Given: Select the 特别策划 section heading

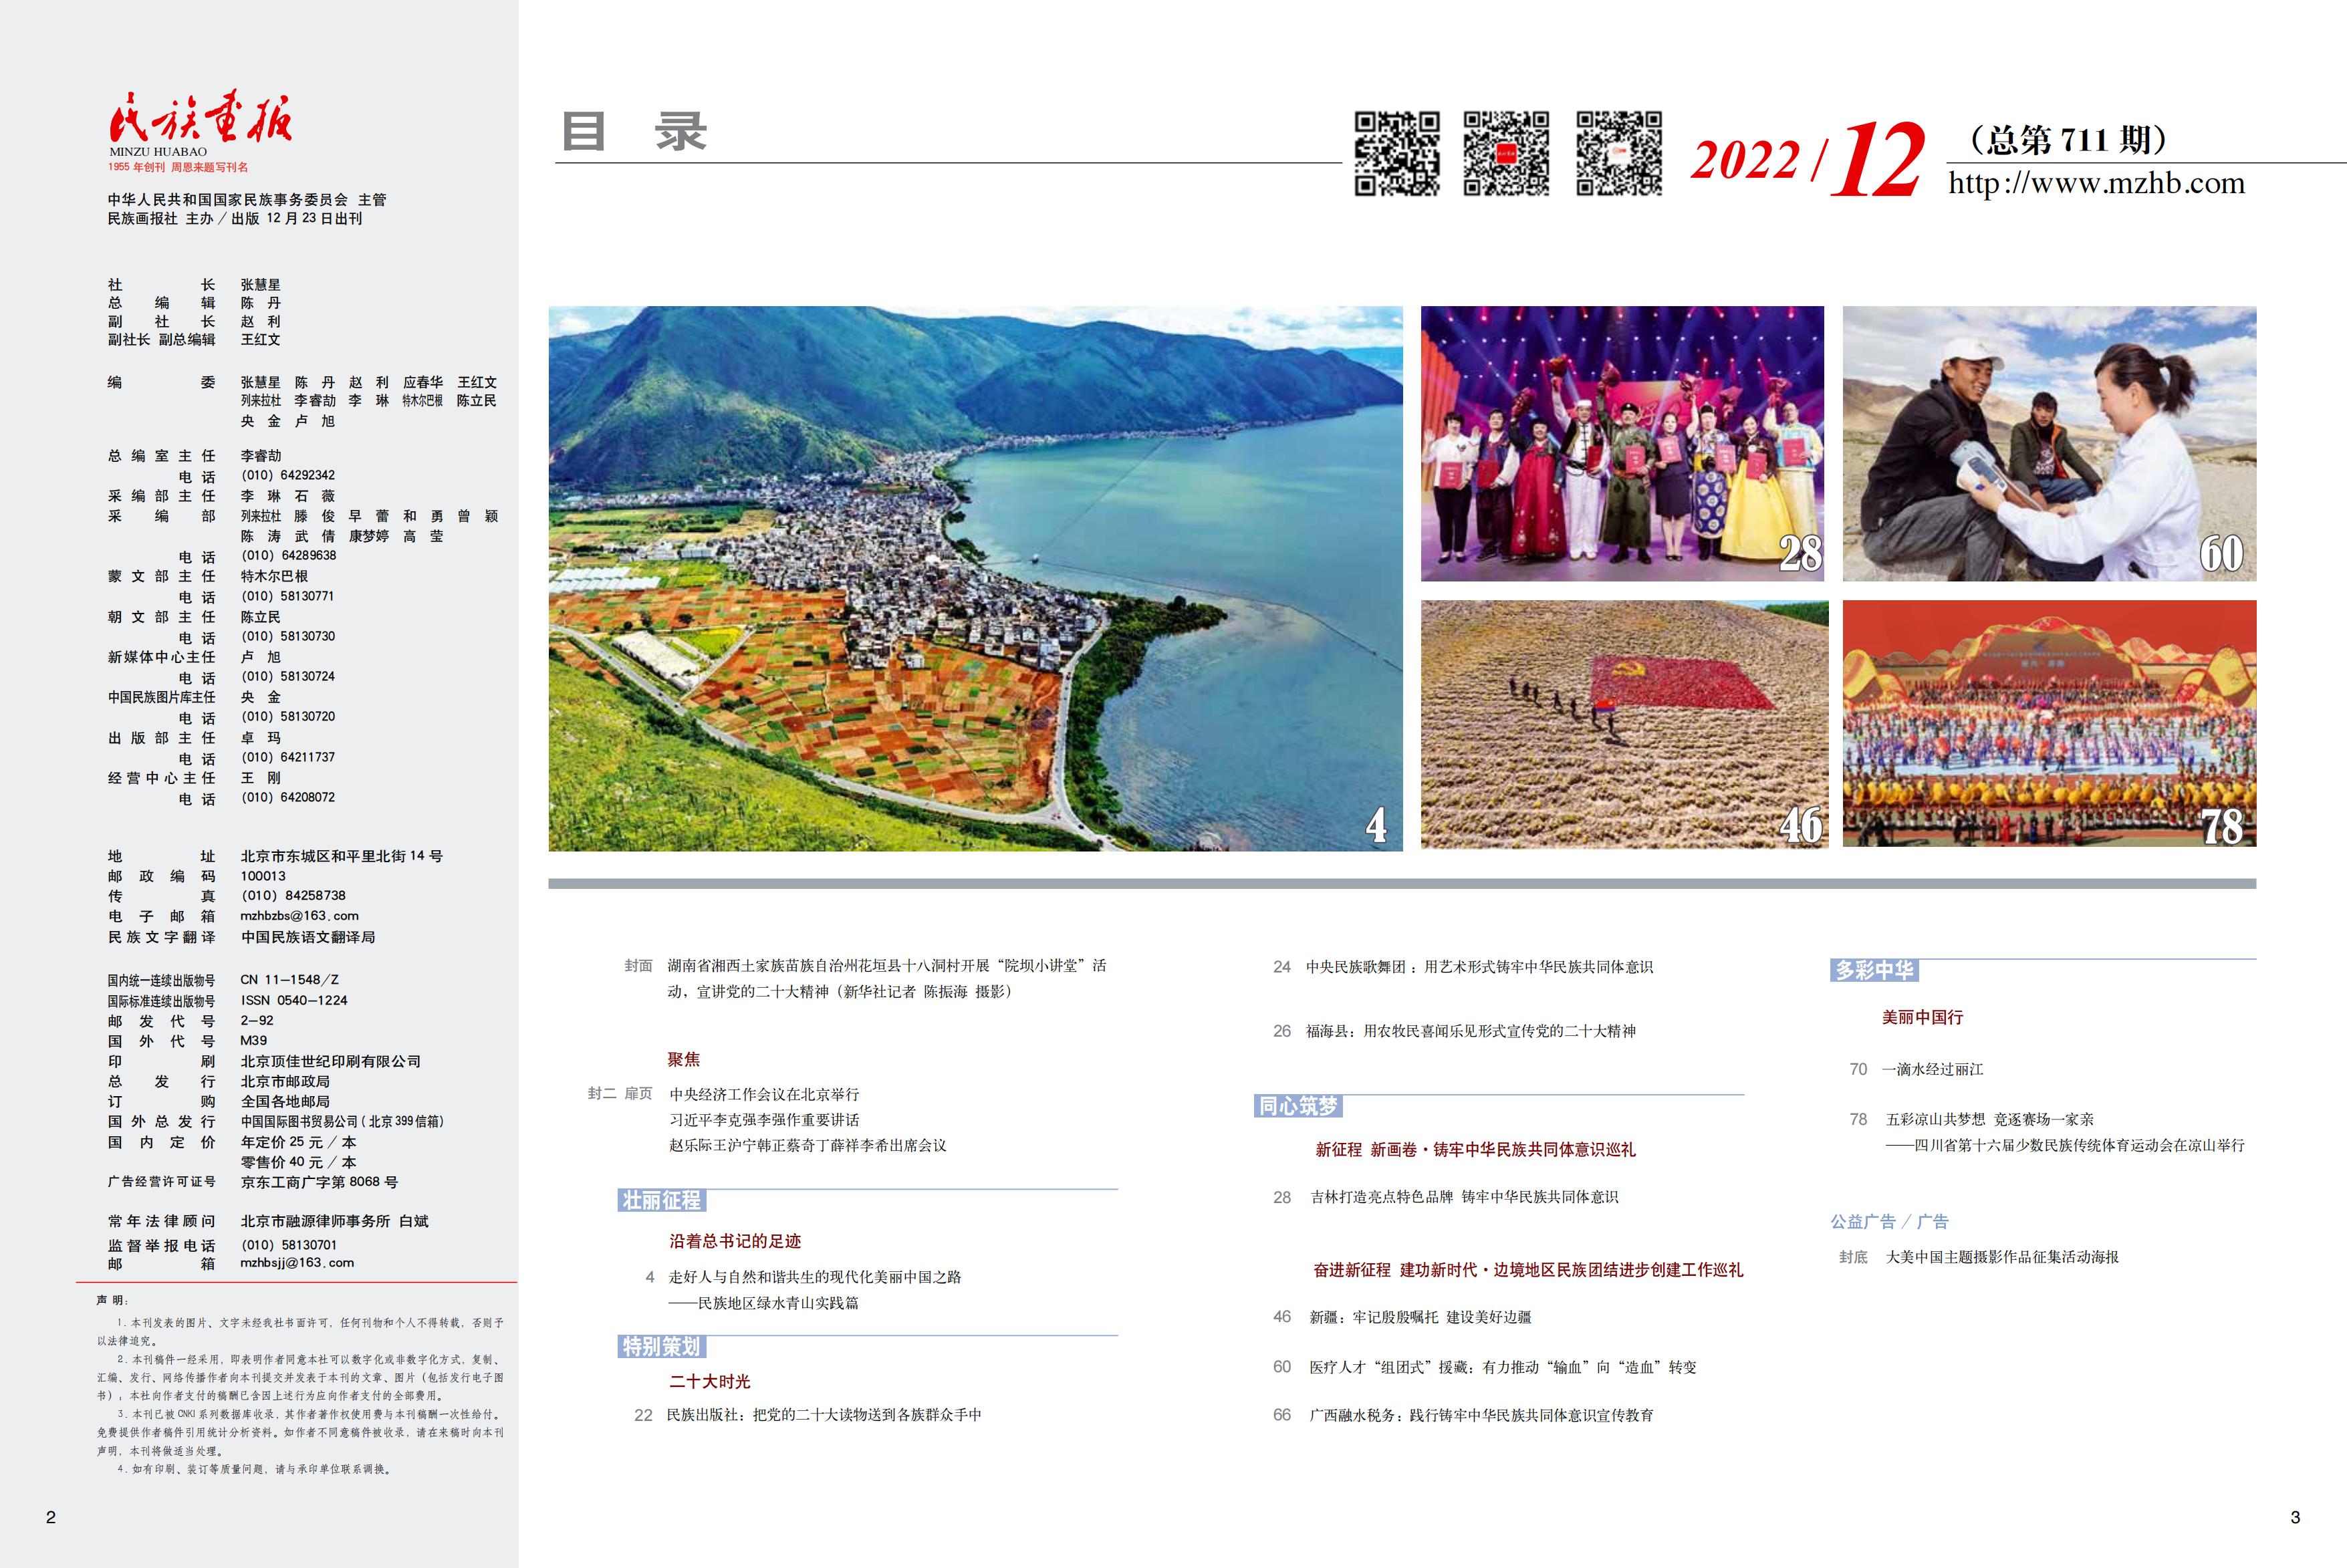Looking at the screenshot, I should [x=662, y=1347].
